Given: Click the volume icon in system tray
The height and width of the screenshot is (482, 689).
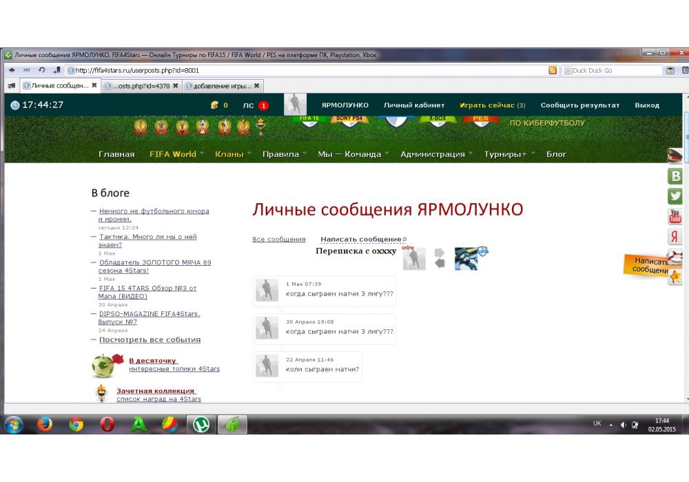Looking at the screenshot, I should coord(623,424).
